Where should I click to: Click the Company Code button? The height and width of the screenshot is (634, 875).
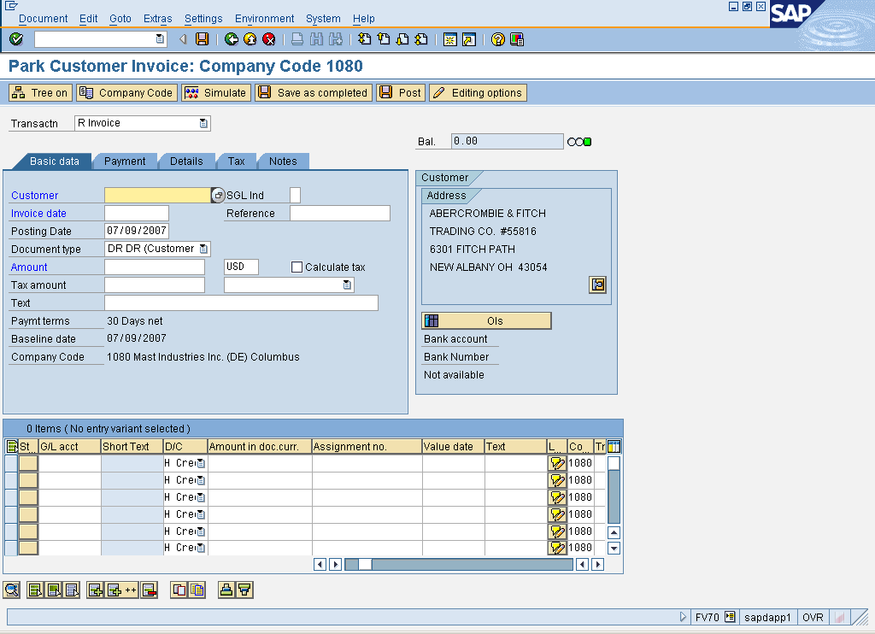pyautogui.click(x=126, y=92)
